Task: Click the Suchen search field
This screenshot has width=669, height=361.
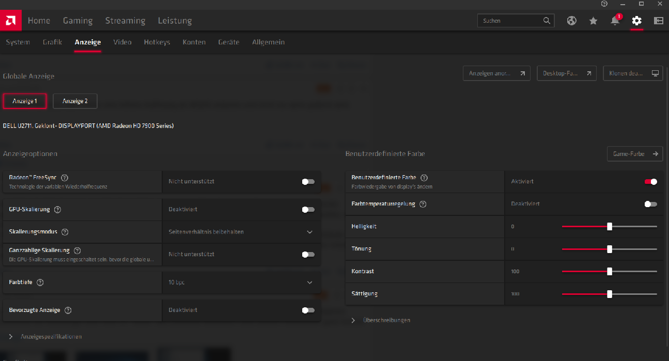Action: tap(516, 21)
